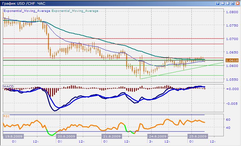Screen dimensions: 241x146
Task: Close the USD/CHF chart window
Action: click(238, 3)
